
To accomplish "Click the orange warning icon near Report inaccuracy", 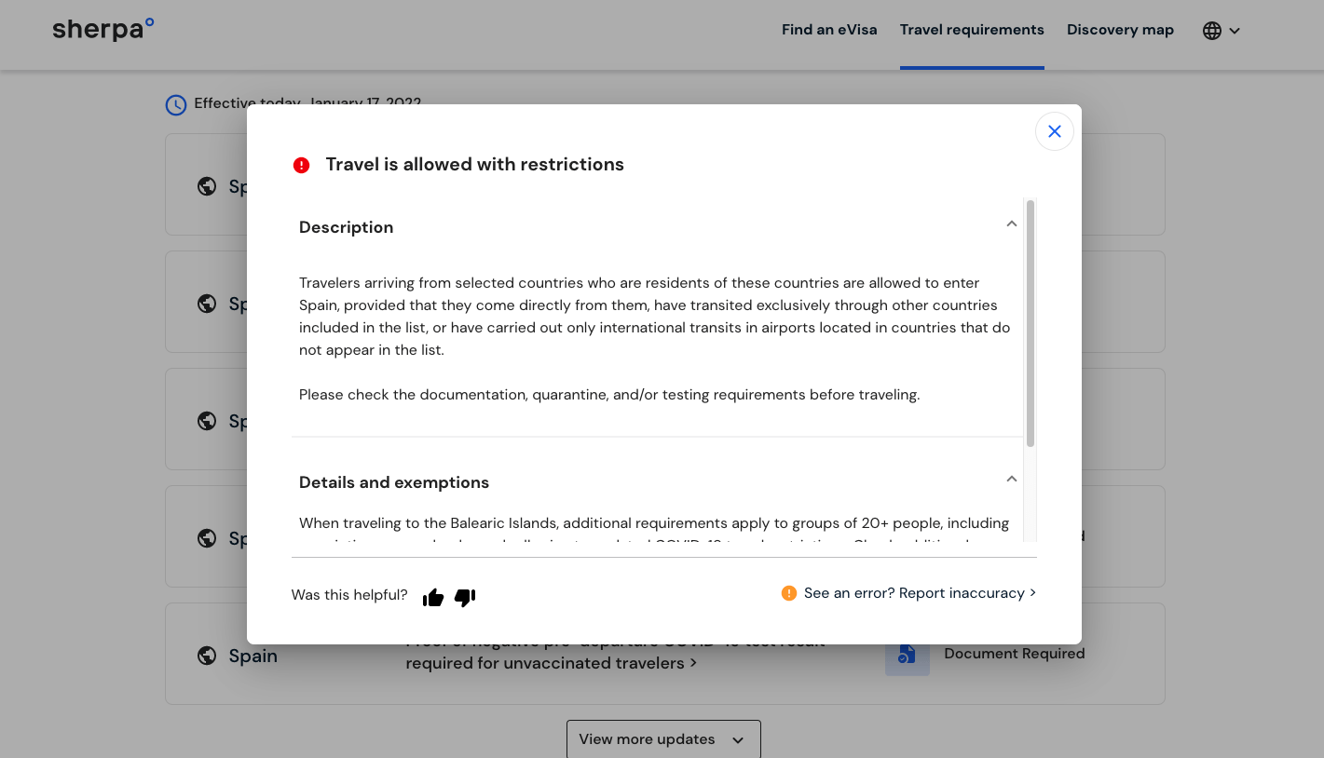I will coord(789,593).
